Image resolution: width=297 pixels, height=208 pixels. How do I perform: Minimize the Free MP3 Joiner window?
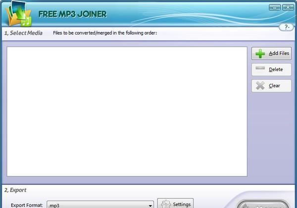pyautogui.click(x=275, y=7)
